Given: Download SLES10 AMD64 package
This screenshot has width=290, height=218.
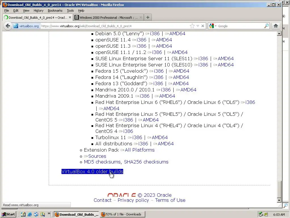Looking at the screenshot, I should pos(226,65).
